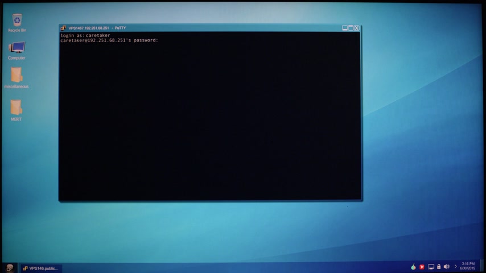Click the clock showing 3:16 PM
Image resolution: width=486 pixels, height=273 pixels.
coord(468,266)
